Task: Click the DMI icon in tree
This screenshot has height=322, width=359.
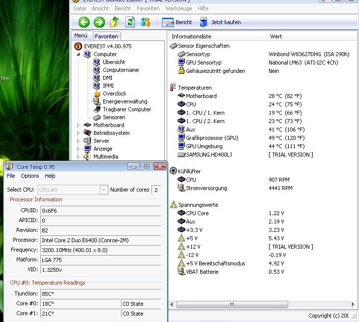Action: tap(96, 78)
